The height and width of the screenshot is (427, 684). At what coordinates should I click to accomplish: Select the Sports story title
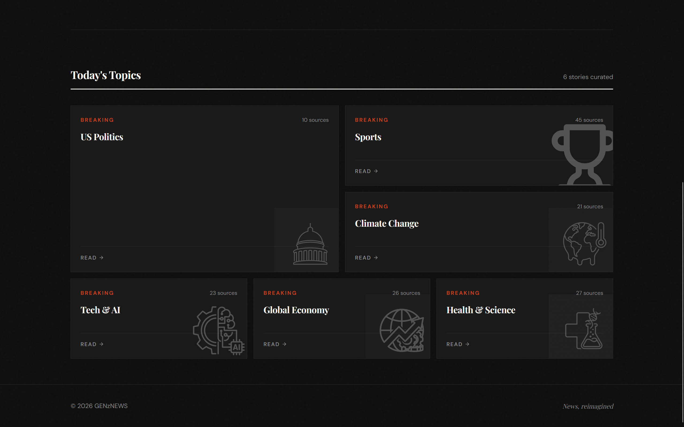368,137
